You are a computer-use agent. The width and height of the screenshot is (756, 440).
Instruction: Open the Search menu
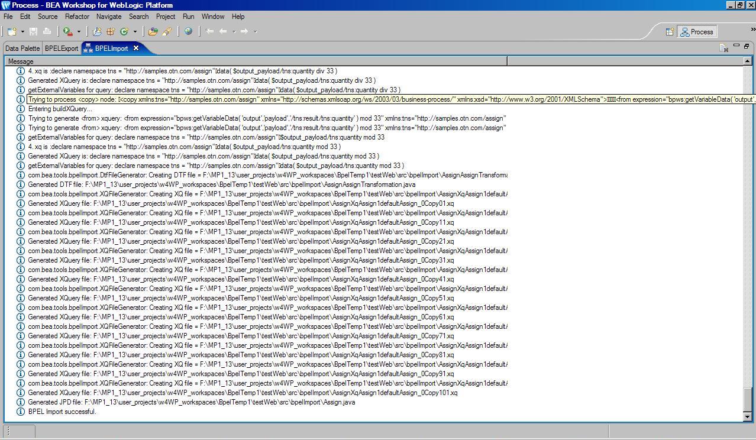pos(139,17)
